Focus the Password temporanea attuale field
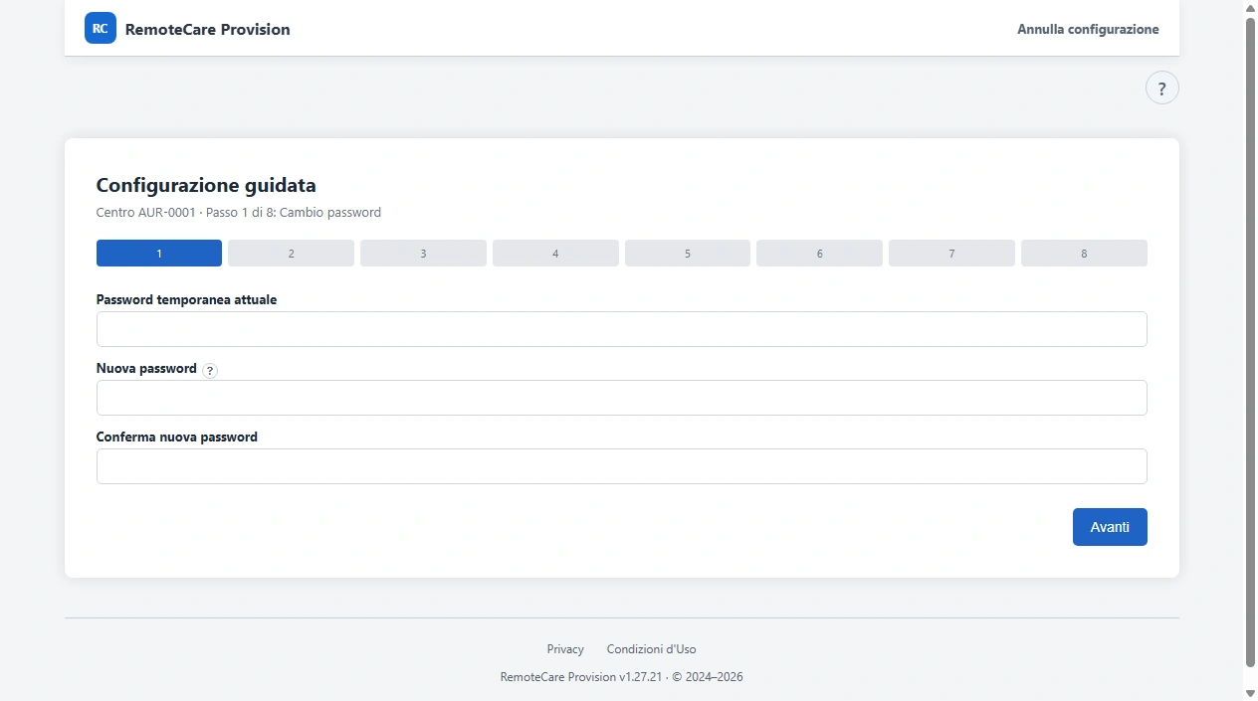Viewport: 1258px width, 701px height. 622,329
